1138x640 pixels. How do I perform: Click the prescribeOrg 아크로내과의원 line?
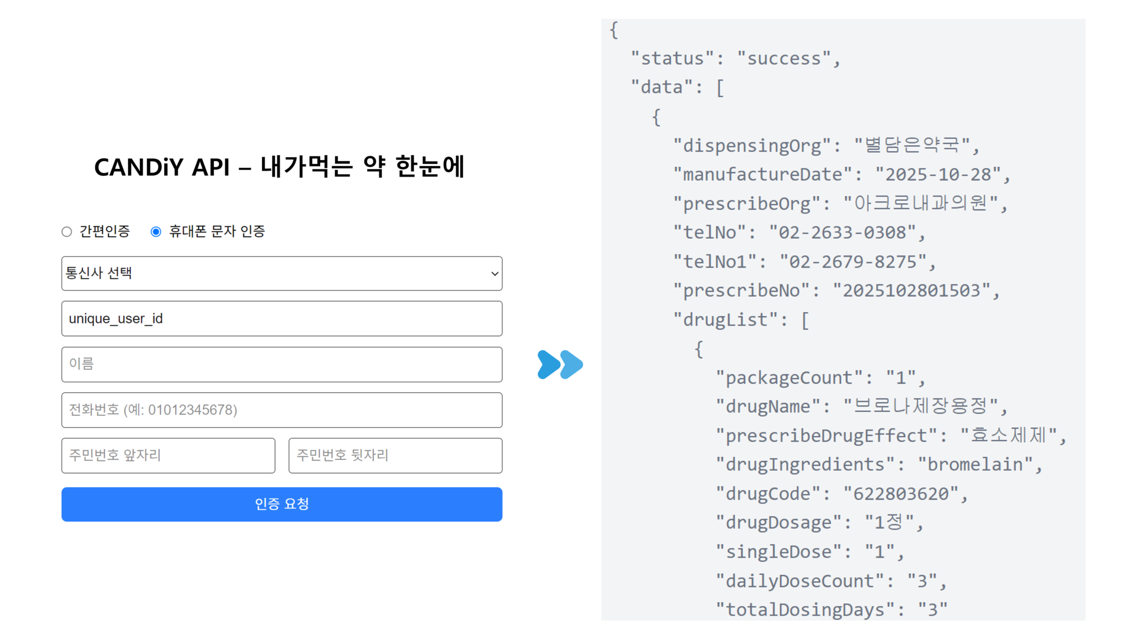click(840, 204)
